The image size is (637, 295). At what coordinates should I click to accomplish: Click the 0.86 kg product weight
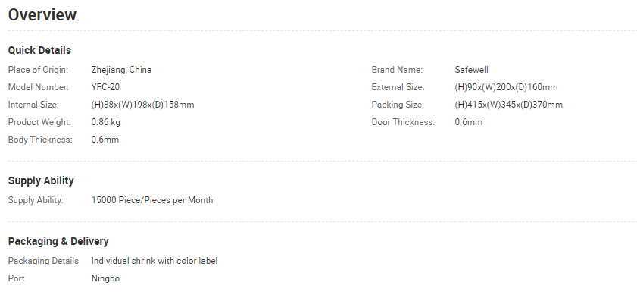(x=105, y=122)
